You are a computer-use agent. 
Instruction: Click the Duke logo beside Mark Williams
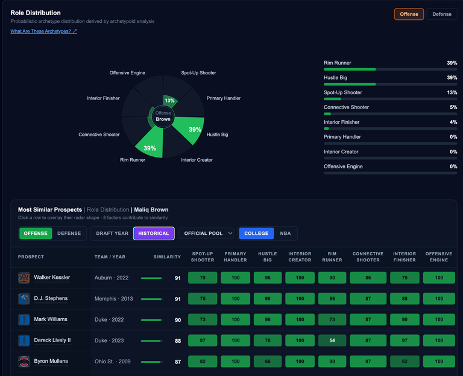pyautogui.click(x=24, y=320)
